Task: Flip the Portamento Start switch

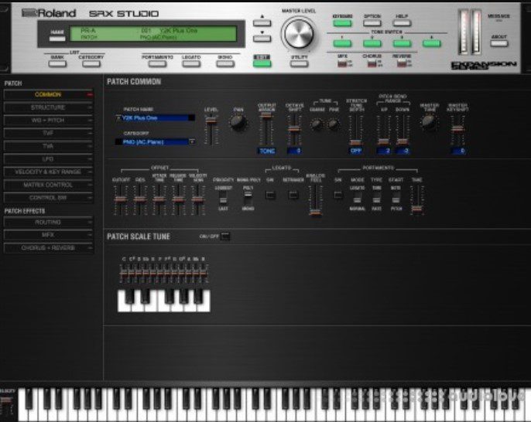Action: (396, 198)
